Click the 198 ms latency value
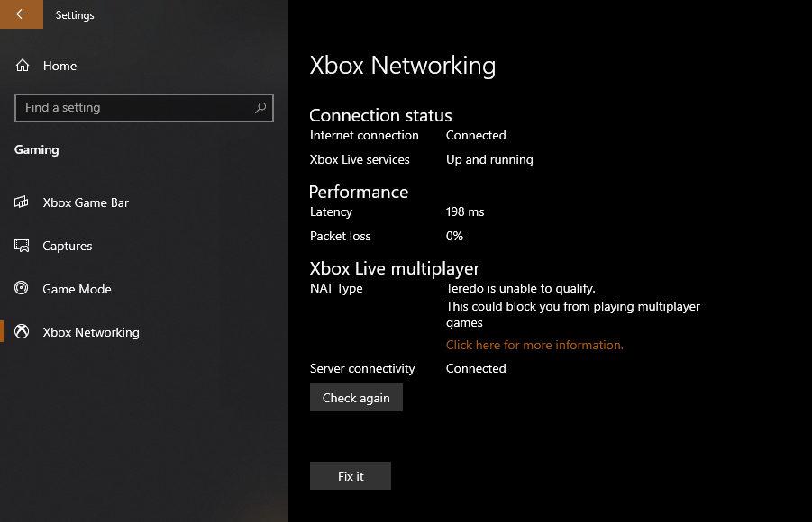Viewport: 812px width, 522px height. (465, 211)
